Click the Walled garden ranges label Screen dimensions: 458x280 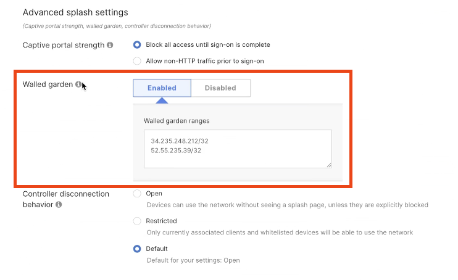(x=176, y=120)
